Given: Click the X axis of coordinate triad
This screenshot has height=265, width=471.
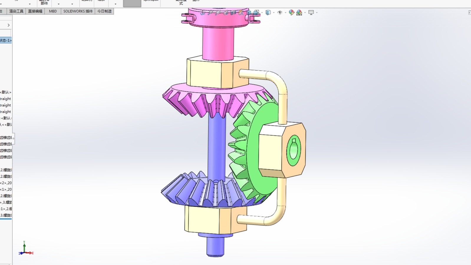Looking at the screenshot, I should tap(29, 253).
